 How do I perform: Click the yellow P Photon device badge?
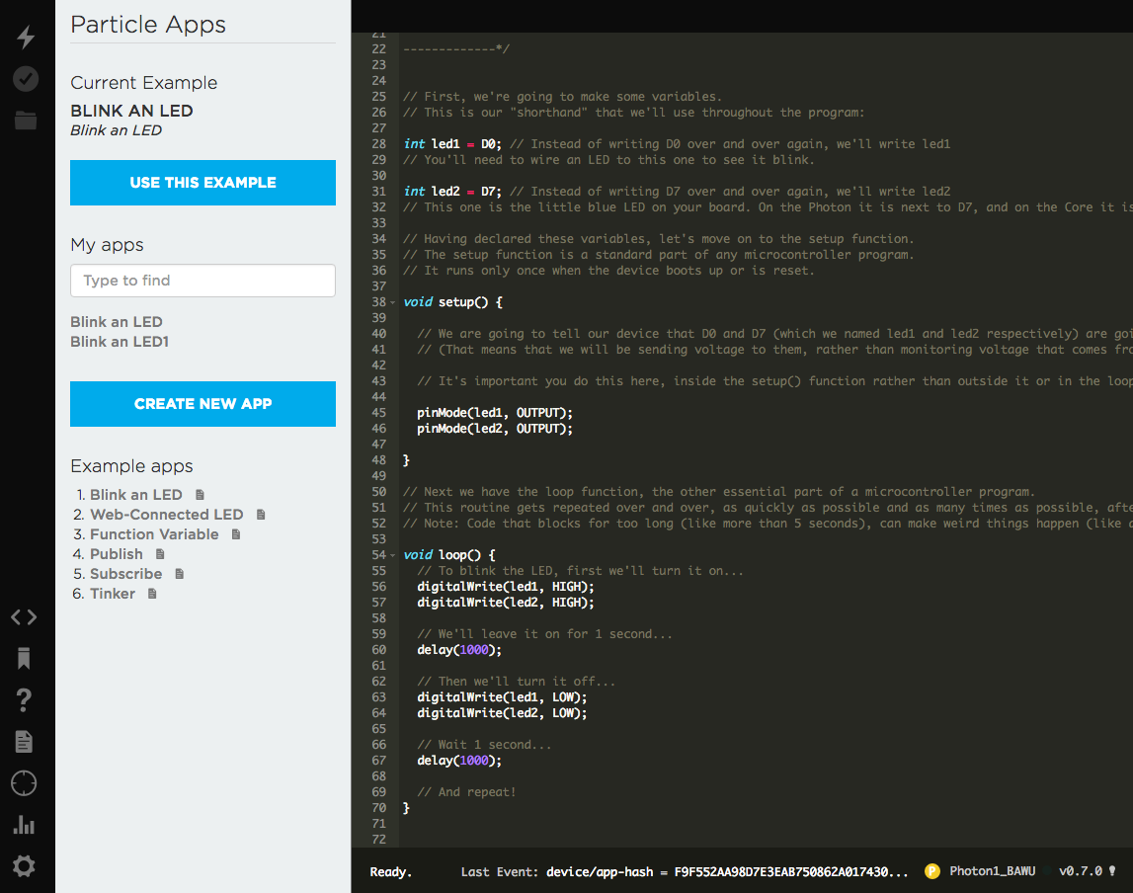tap(932, 871)
